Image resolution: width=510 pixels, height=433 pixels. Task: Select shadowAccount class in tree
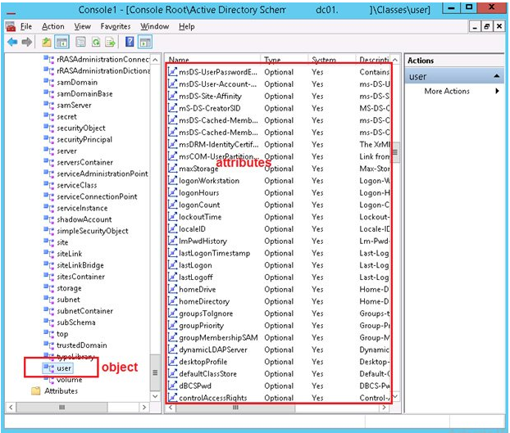[x=84, y=219]
